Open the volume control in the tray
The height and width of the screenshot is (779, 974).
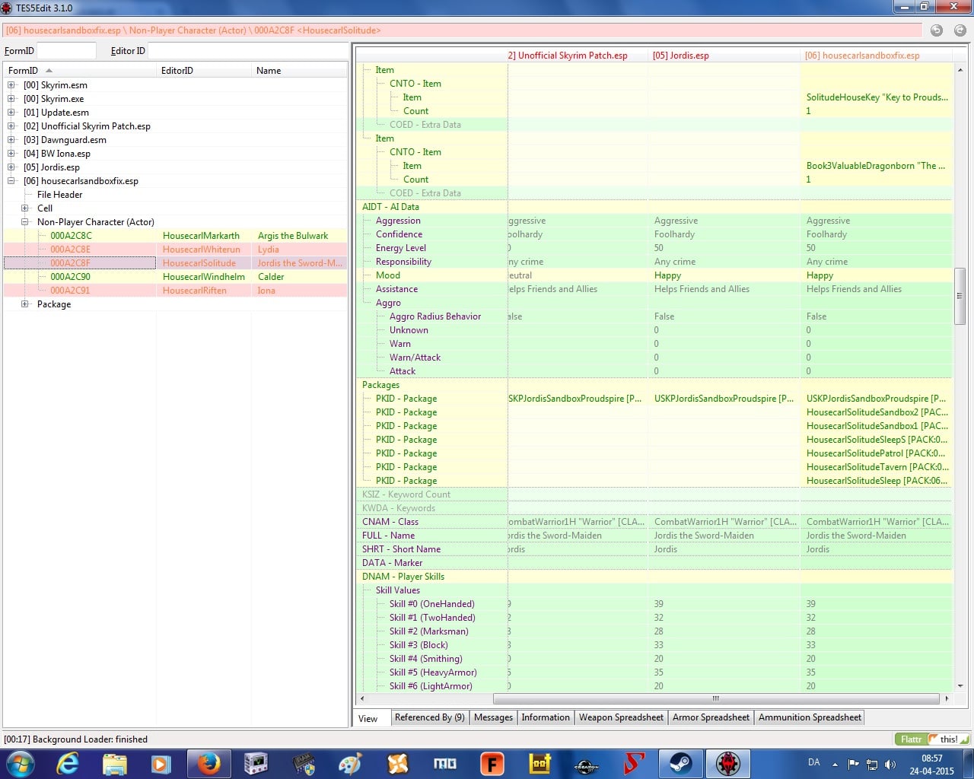890,764
